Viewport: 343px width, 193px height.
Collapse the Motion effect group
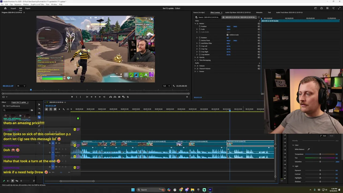[x=195, y=24]
